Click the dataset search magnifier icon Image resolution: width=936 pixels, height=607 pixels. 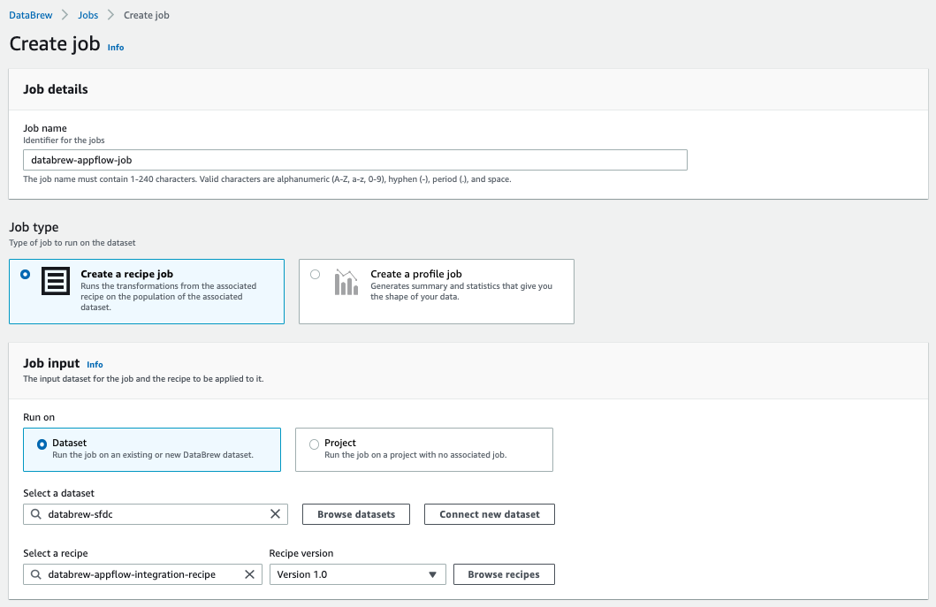(x=36, y=514)
